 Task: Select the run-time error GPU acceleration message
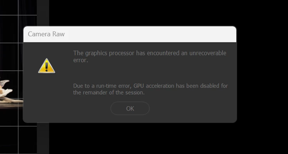(150, 89)
